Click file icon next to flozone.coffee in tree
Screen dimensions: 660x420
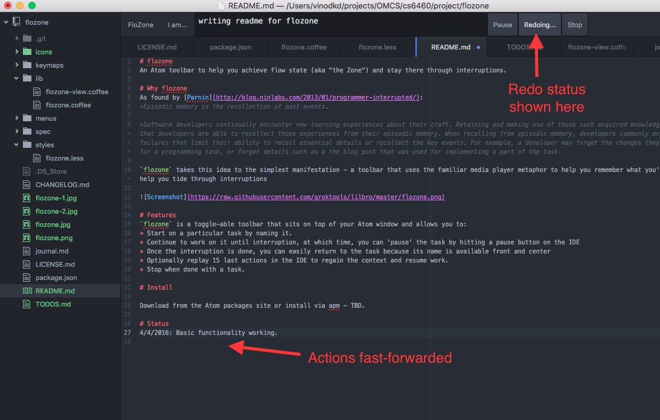[x=37, y=105]
